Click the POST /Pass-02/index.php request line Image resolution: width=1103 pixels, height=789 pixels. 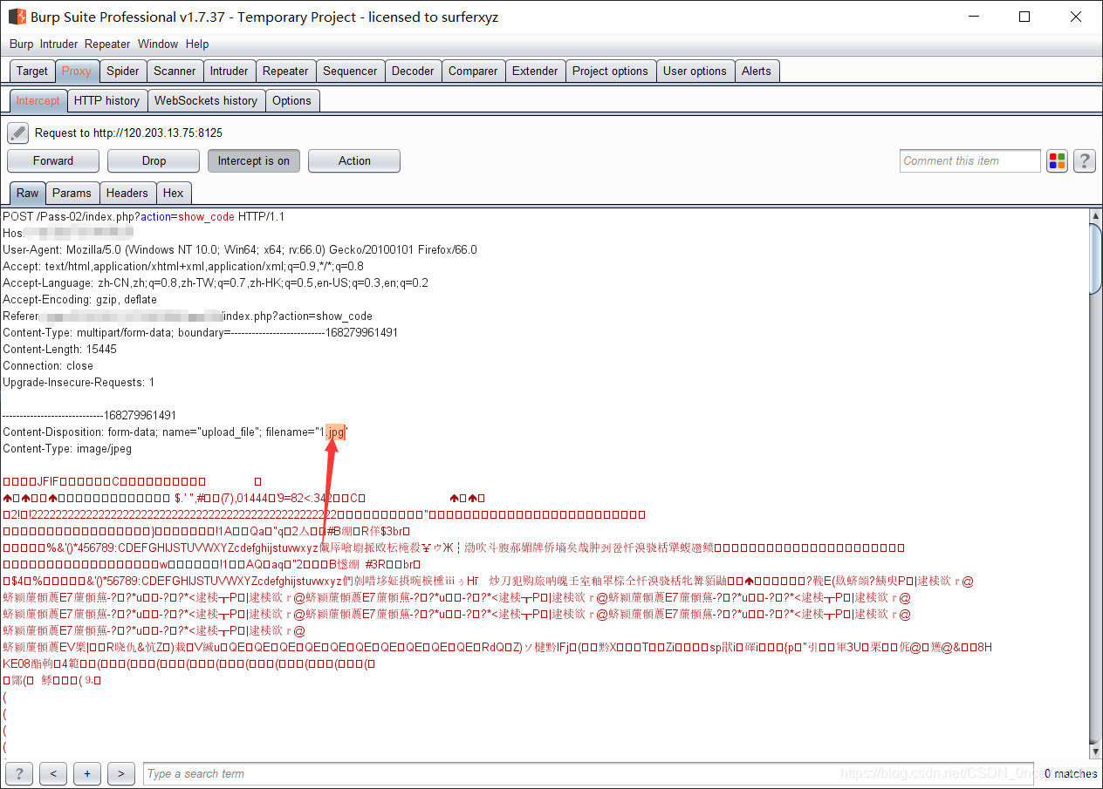[x=144, y=216]
